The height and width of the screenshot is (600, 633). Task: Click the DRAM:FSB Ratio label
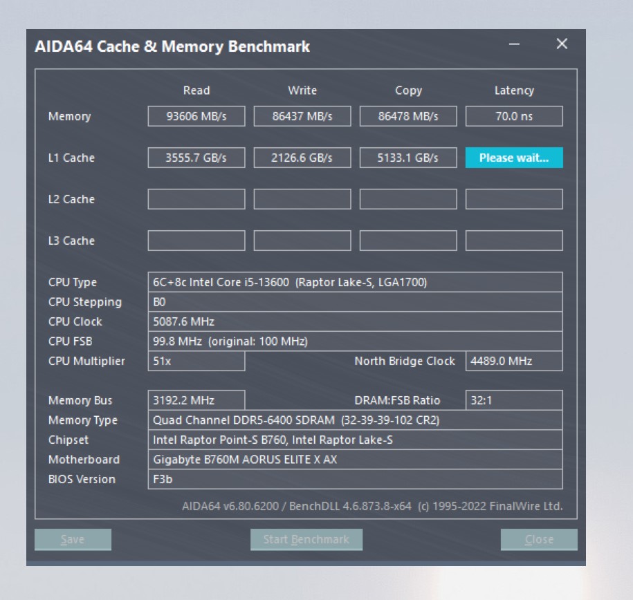[x=397, y=400]
